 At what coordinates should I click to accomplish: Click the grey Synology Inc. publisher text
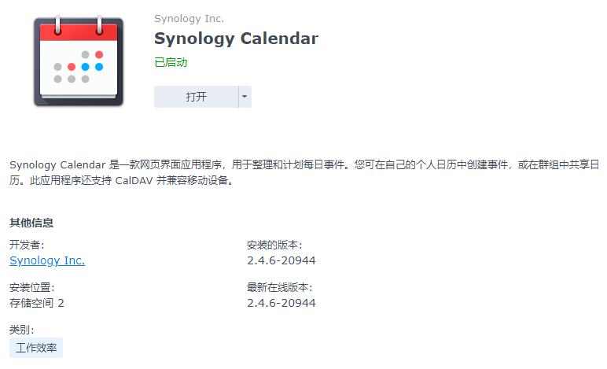[189, 19]
